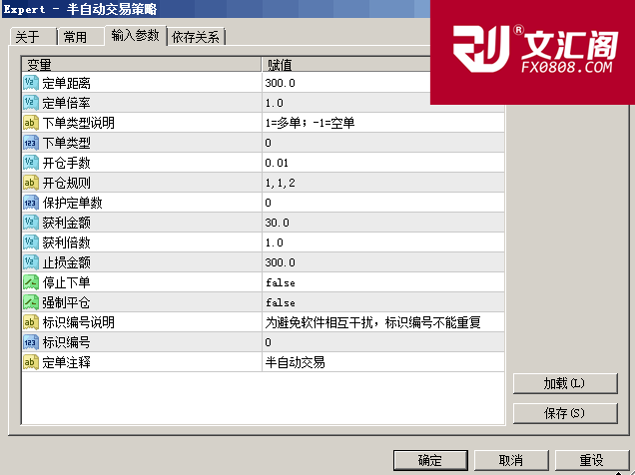
Task: Click the 取消 button
Action: click(510, 460)
